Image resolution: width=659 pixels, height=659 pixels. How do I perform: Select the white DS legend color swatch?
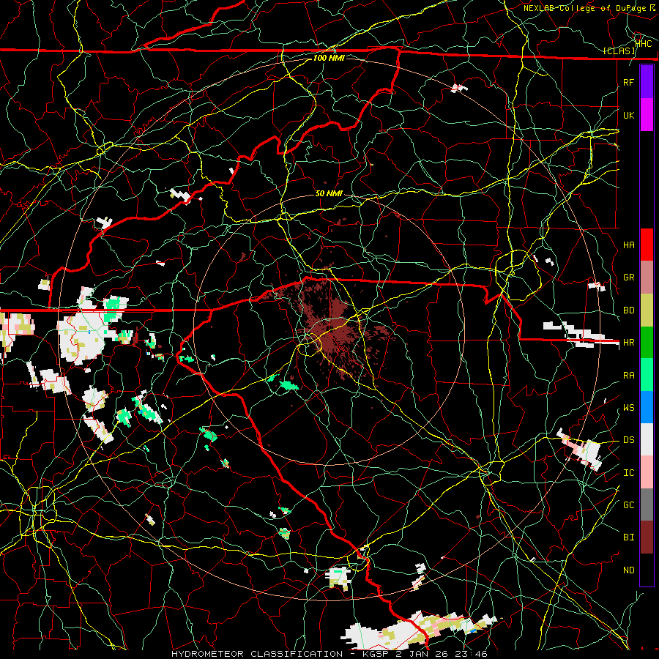[647, 439]
